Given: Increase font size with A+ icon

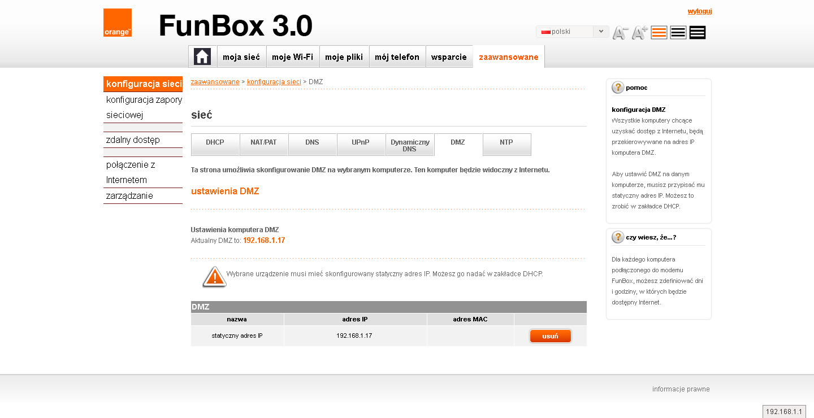Looking at the screenshot, I should 640,33.
